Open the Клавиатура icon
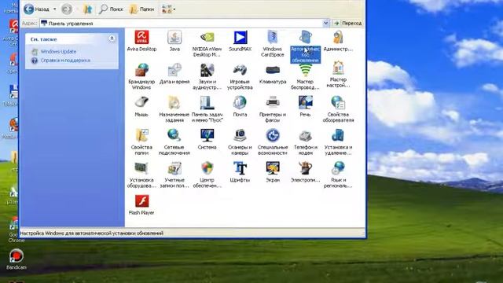This screenshot has height=283, width=503. [x=273, y=74]
